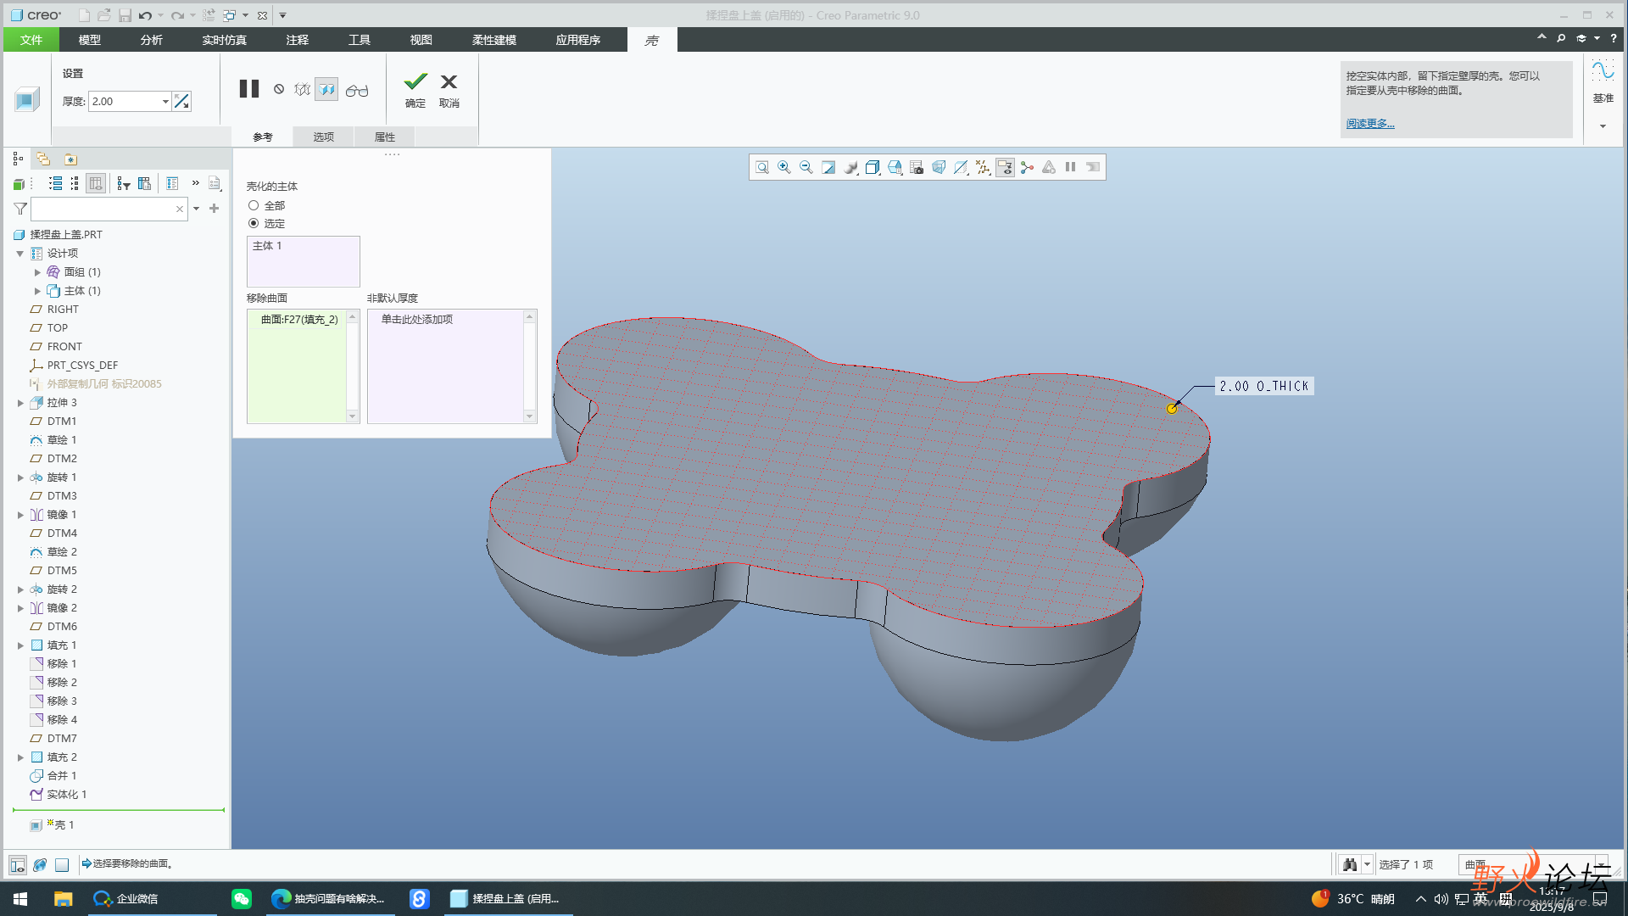Expand 镜像 1 feature node
This screenshot has width=1628, height=916.
tap(20, 515)
